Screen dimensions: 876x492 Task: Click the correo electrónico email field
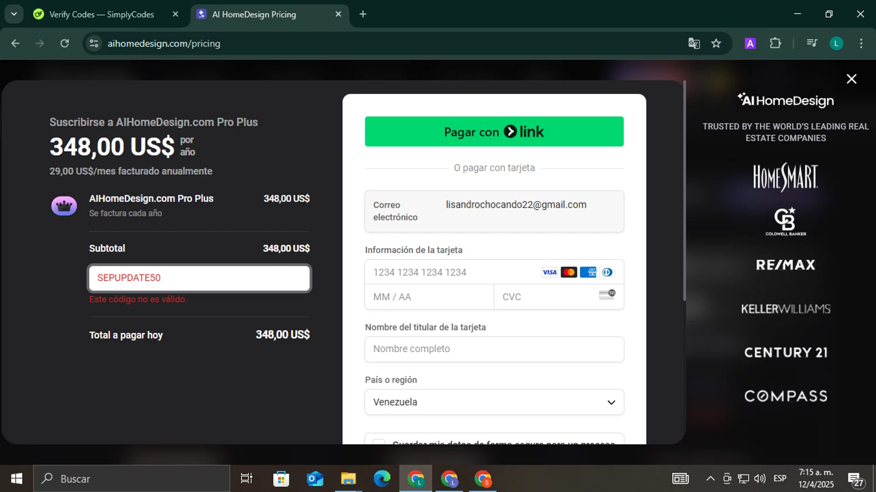[x=494, y=211]
